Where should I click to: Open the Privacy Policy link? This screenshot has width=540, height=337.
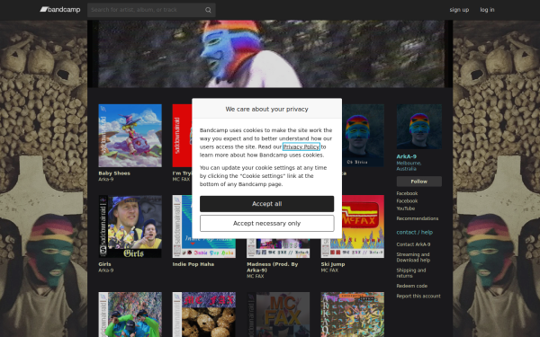click(x=301, y=146)
